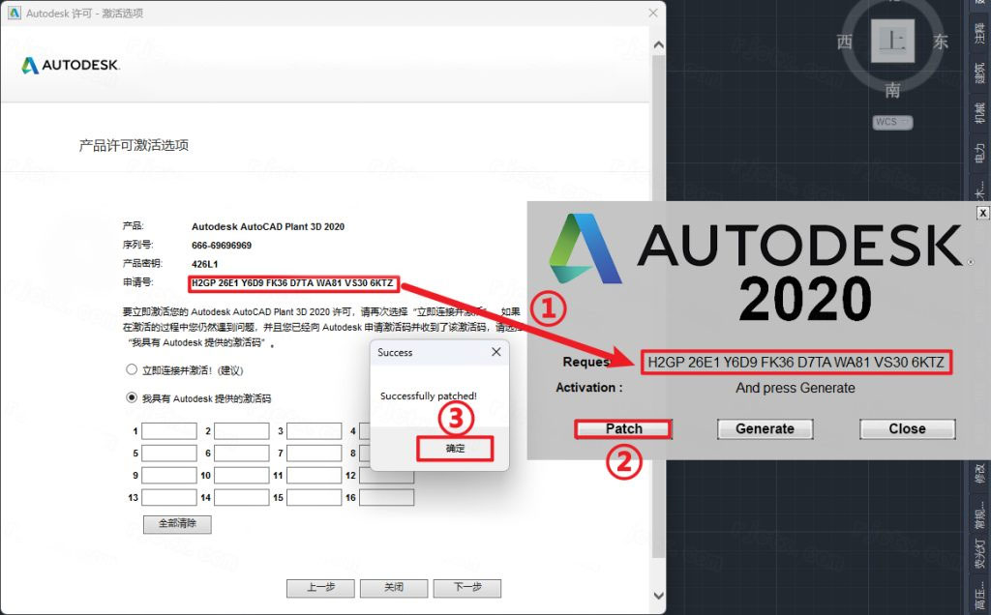991x615 pixels.
Task: Click the serial number 666-69696969
Action: point(222,245)
